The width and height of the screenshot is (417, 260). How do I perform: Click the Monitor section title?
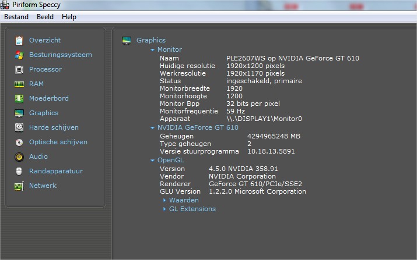(170, 49)
